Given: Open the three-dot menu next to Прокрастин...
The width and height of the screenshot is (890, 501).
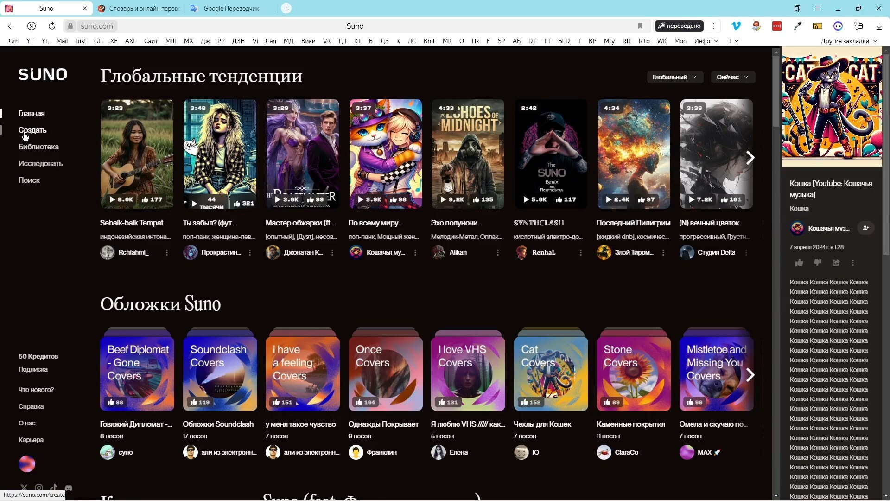Looking at the screenshot, I should coord(250,252).
